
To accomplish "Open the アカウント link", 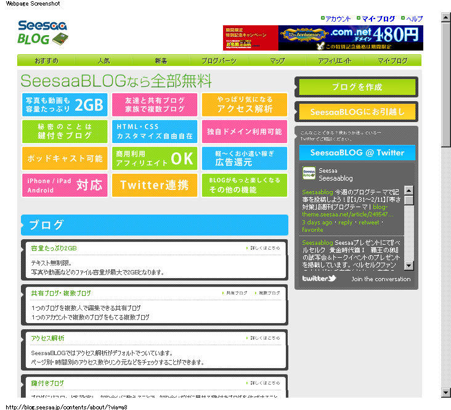I will click(x=338, y=18).
